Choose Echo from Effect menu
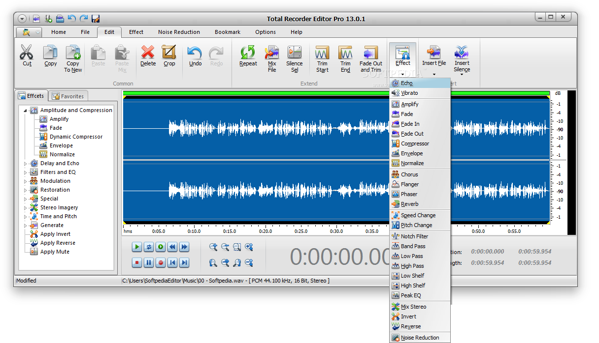 pos(420,83)
